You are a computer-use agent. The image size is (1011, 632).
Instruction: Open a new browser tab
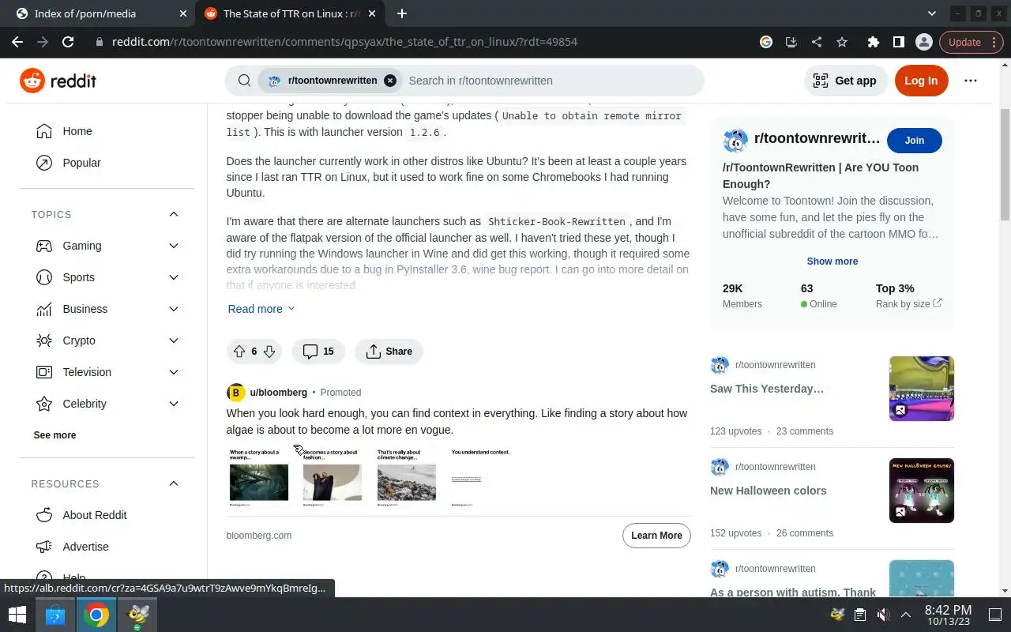pyautogui.click(x=402, y=13)
